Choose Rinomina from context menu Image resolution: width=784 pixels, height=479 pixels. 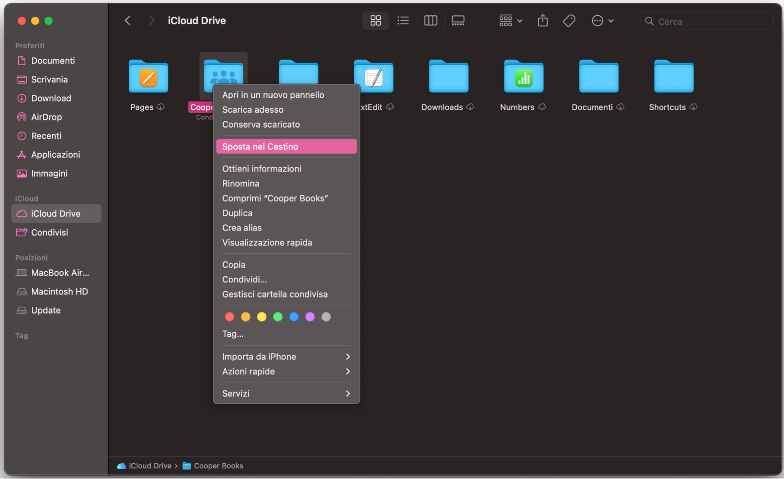pos(286,183)
